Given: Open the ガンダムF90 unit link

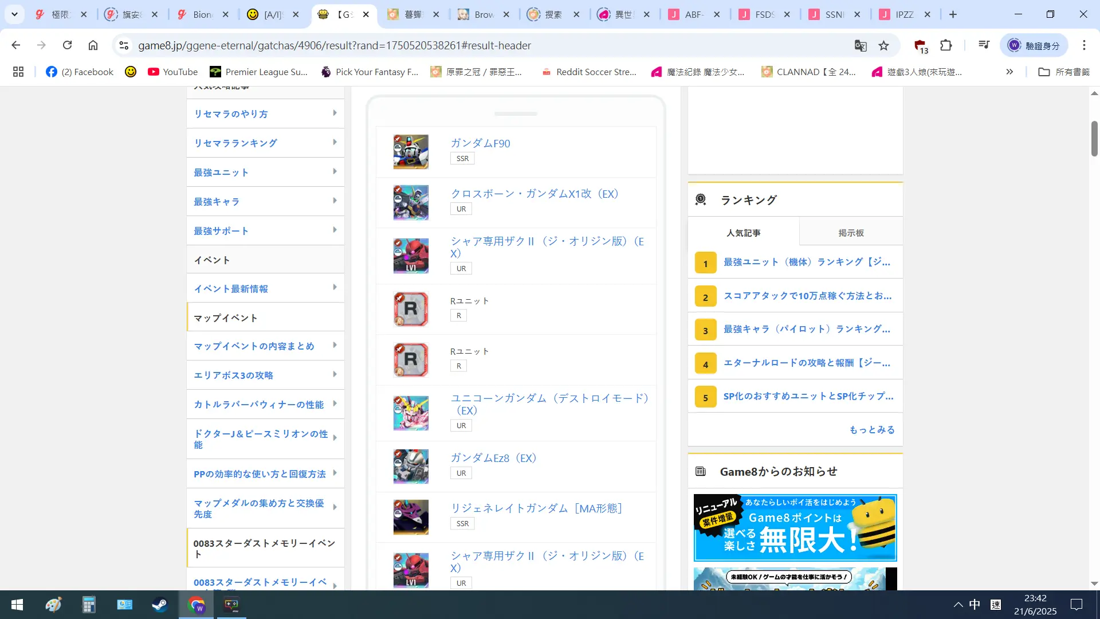Looking at the screenshot, I should tap(480, 143).
